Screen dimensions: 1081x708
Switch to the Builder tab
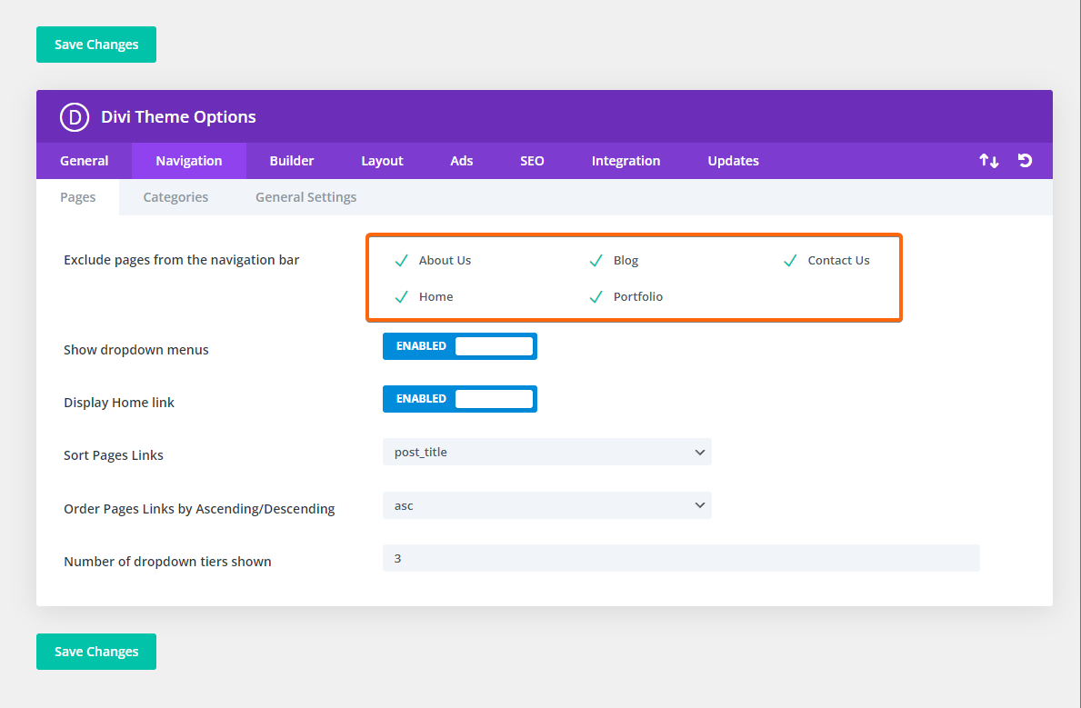(x=292, y=161)
